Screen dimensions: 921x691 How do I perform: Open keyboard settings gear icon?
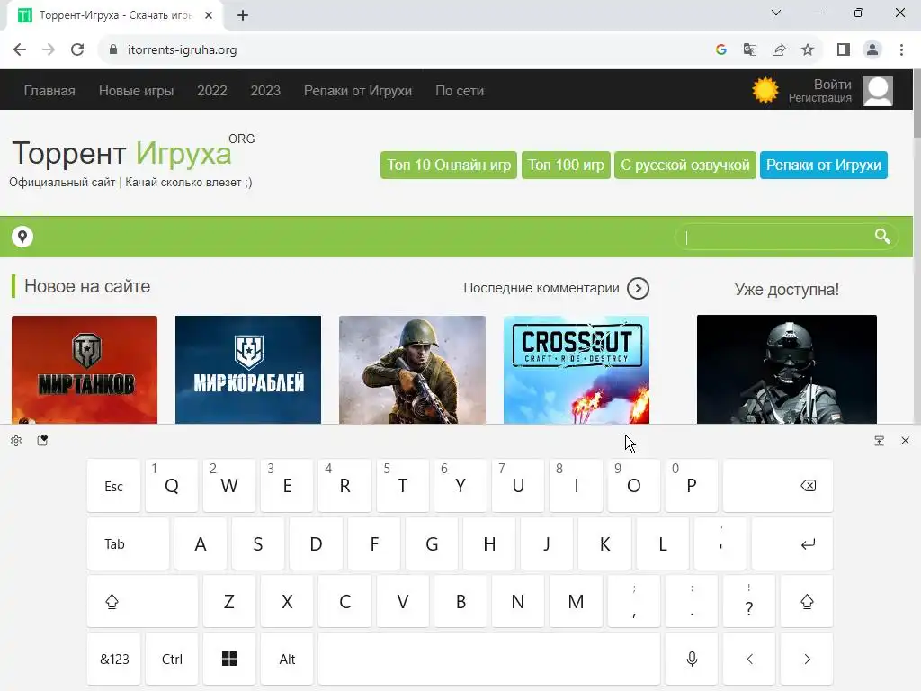coord(16,441)
